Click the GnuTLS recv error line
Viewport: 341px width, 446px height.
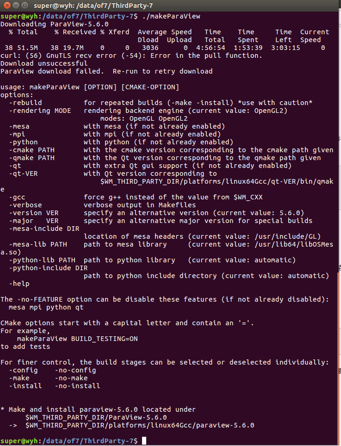[x=131, y=56]
